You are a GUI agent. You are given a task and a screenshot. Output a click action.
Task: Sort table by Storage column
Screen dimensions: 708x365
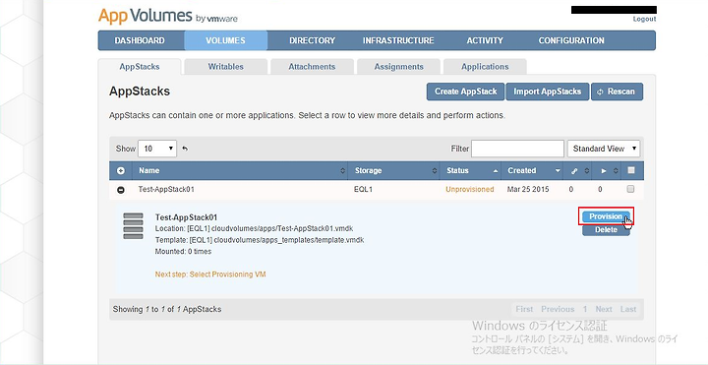click(x=393, y=171)
